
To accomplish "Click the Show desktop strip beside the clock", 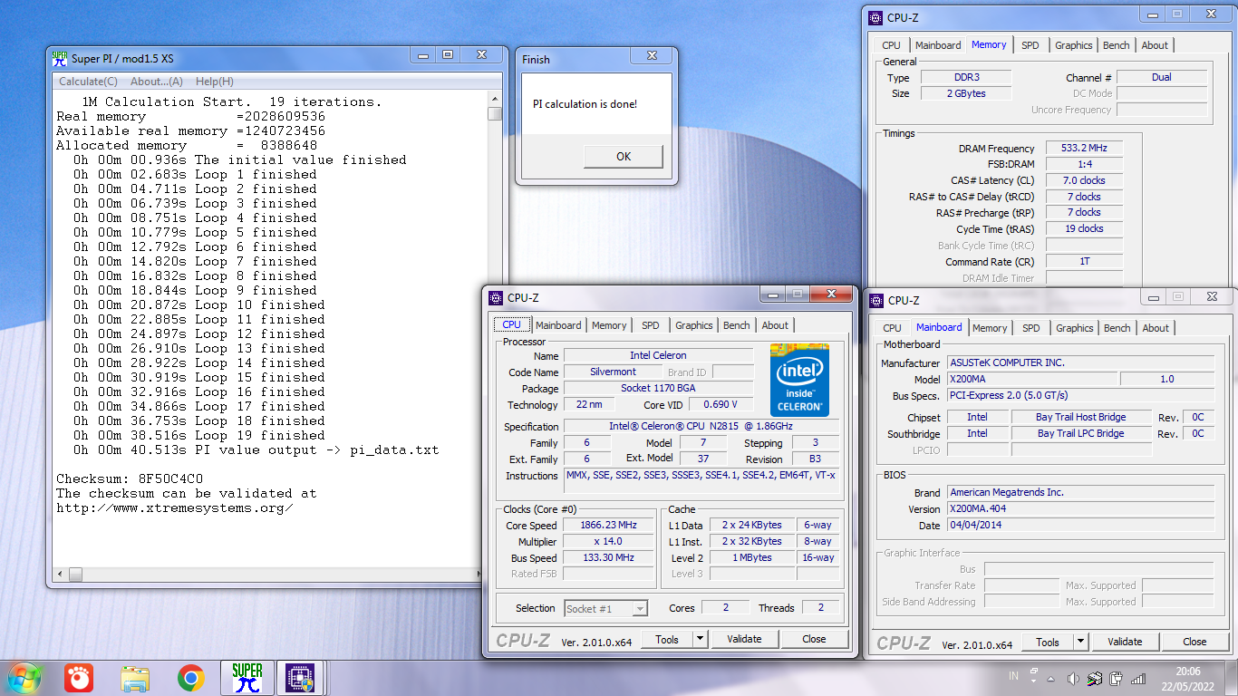I will pyautogui.click(x=1231, y=678).
